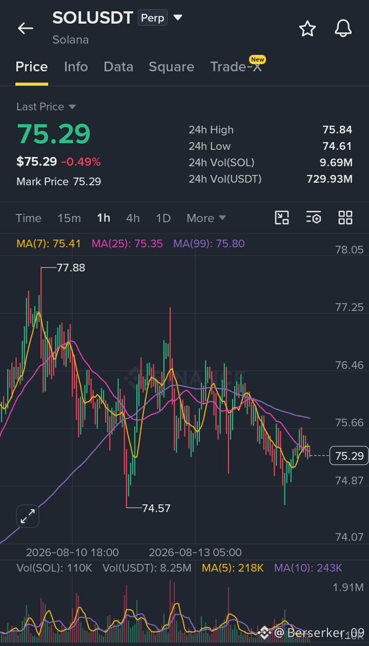
Task: Tap the 2026-08-13 05:00 date label
Action: point(195,553)
